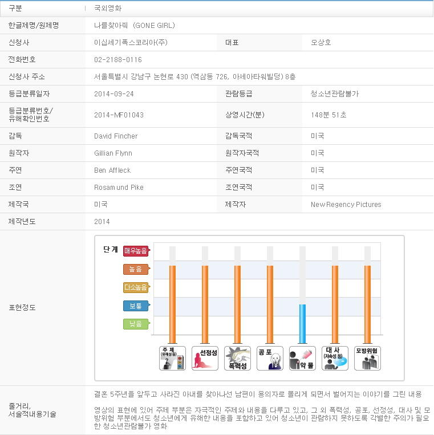Click lead actor Ben Affleck
Viewport: 434px width, 435px height.
(112, 170)
